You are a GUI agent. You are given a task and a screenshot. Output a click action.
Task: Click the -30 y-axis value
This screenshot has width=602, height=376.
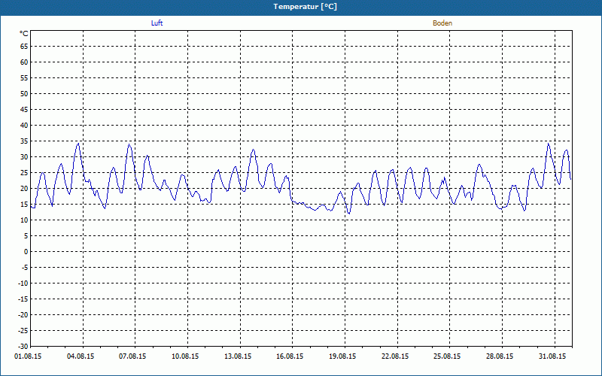click(x=23, y=346)
